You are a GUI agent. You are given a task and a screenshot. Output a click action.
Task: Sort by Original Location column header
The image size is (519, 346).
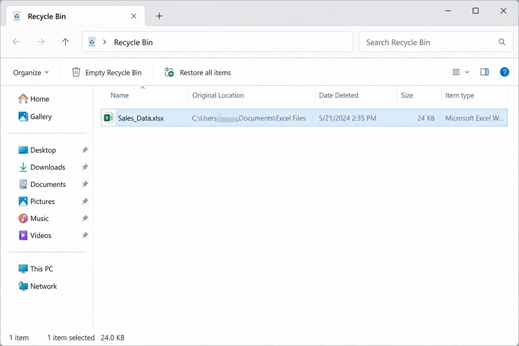pyautogui.click(x=218, y=95)
